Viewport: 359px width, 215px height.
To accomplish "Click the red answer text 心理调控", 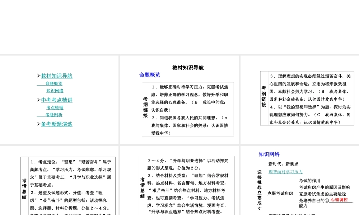I will [339, 200].
